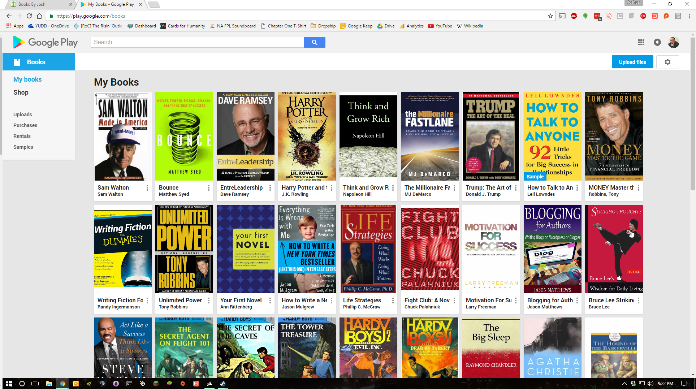696x389 pixels.
Task: Open options menu for EntreLeadership book
Action: tap(270, 188)
